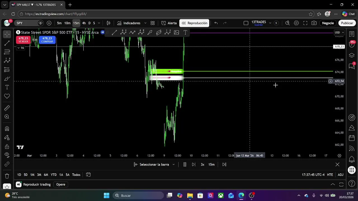Select the text tool in left sidebar
This screenshot has height=201, width=358.
[x=7, y=87]
